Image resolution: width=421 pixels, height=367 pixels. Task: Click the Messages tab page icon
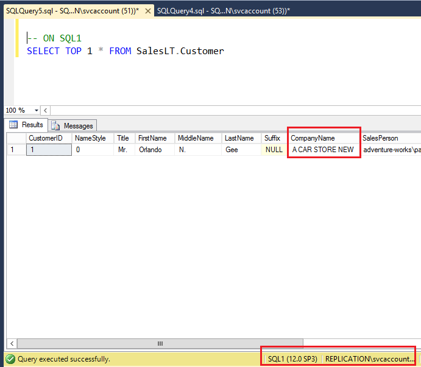pos(56,125)
